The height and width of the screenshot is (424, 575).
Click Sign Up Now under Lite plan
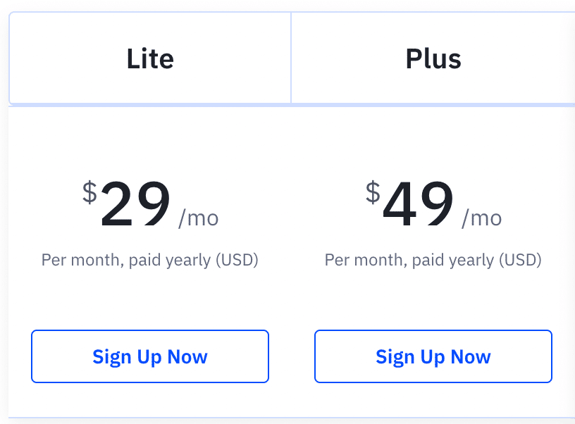150,356
